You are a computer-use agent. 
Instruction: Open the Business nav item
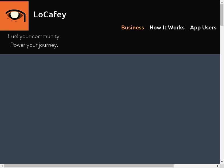coord(132,27)
